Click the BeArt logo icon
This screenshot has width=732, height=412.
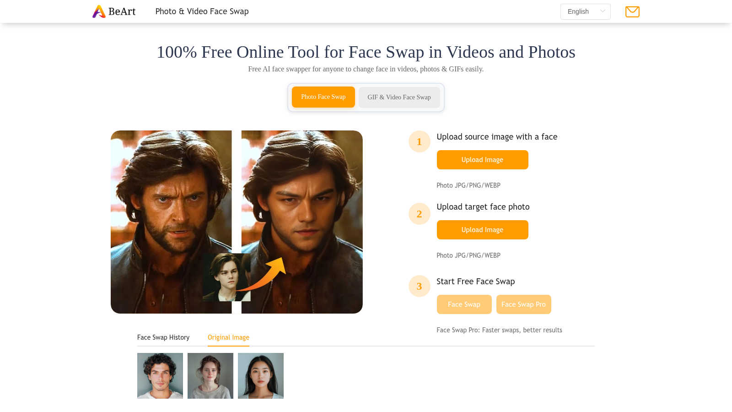pyautogui.click(x=99, y=11)
